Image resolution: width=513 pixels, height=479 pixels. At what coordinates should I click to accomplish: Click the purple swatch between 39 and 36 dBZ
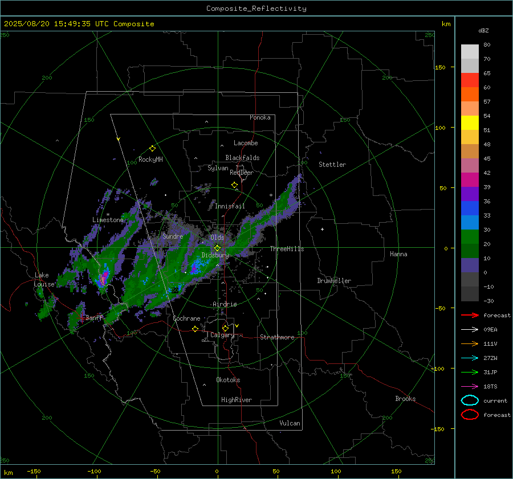(x=470, y=194)
